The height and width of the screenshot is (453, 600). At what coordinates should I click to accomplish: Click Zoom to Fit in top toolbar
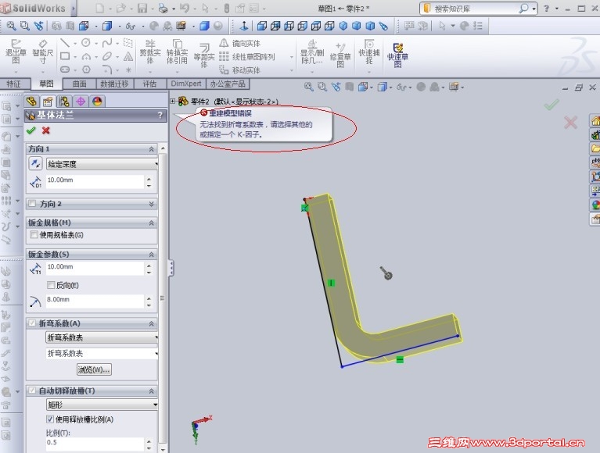pos(11,26)
